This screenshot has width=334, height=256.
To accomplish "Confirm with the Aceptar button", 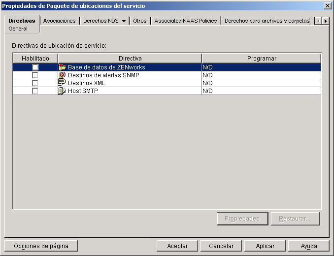I will tap(177, 246).
